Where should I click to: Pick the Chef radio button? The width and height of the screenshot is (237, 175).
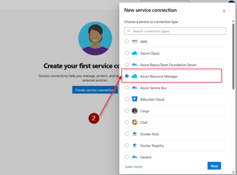(127, 122)
